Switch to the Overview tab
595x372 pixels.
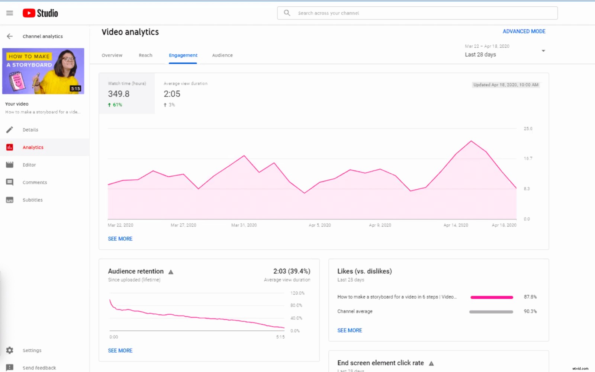click(x=112, y=55)
